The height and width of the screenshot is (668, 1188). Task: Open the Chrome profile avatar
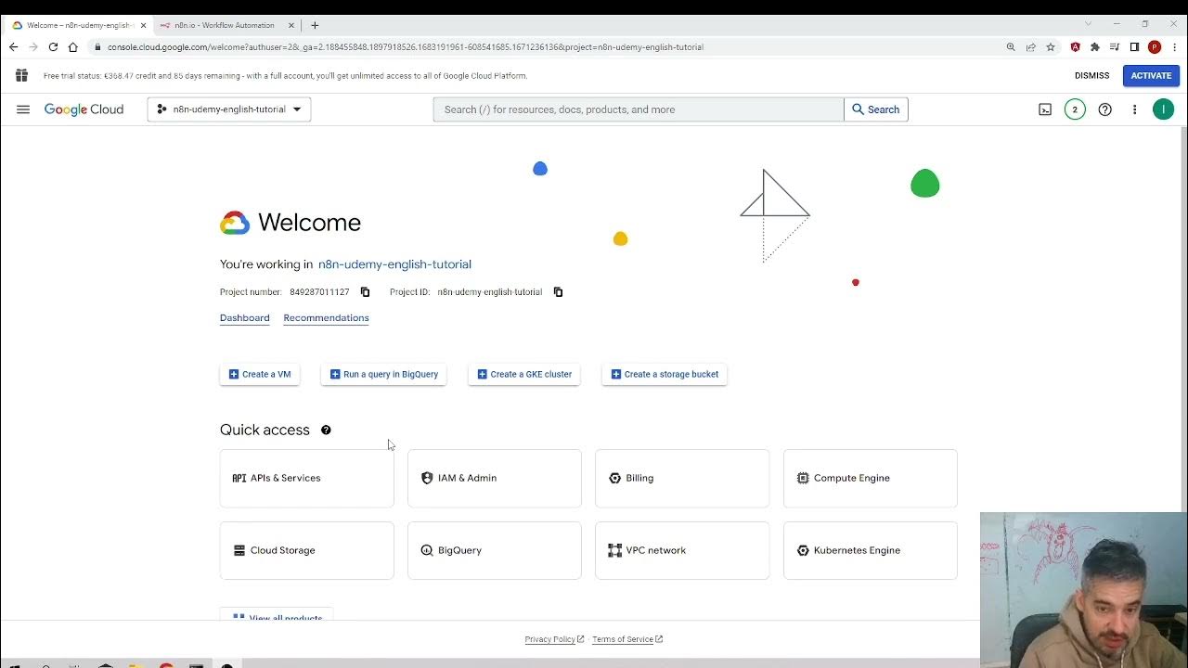pos(1155,47)
